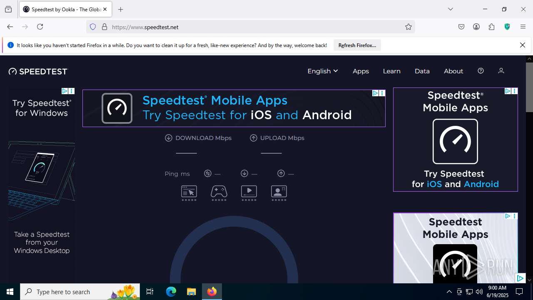This screenshot has width=533, height=300.
Task: Click the volume speaker tray icon
Action: click(x=479, y=292)
